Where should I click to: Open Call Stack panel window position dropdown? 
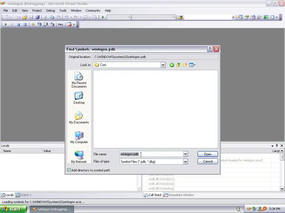[272, 146]
